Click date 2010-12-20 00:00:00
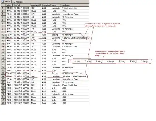 click(x=22, y=68)
